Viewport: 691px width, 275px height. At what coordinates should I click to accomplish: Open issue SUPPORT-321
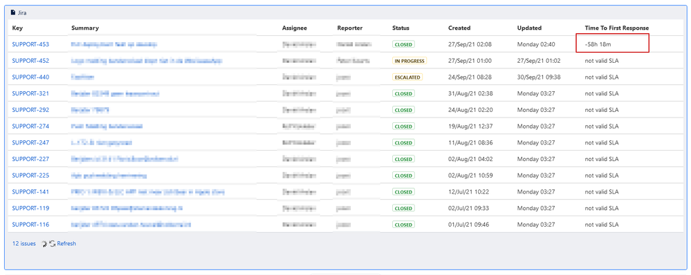30,93
